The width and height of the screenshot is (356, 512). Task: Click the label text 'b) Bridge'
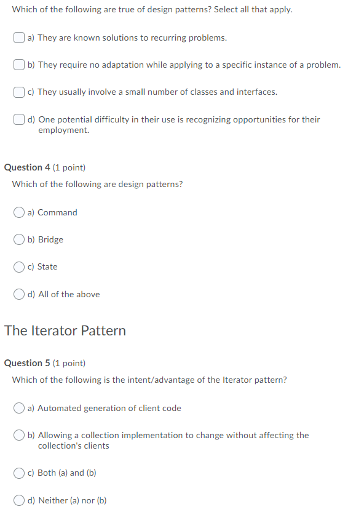coord(45,239)
